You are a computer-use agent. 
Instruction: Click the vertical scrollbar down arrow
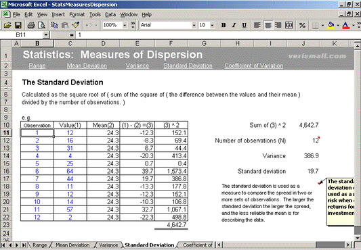point(358,238)
